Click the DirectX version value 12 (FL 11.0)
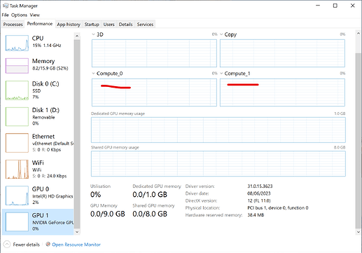The image size is (362, 253). 259,200
